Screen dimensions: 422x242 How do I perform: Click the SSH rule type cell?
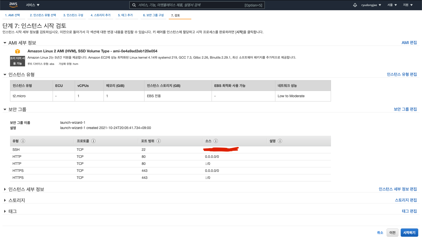16,150
